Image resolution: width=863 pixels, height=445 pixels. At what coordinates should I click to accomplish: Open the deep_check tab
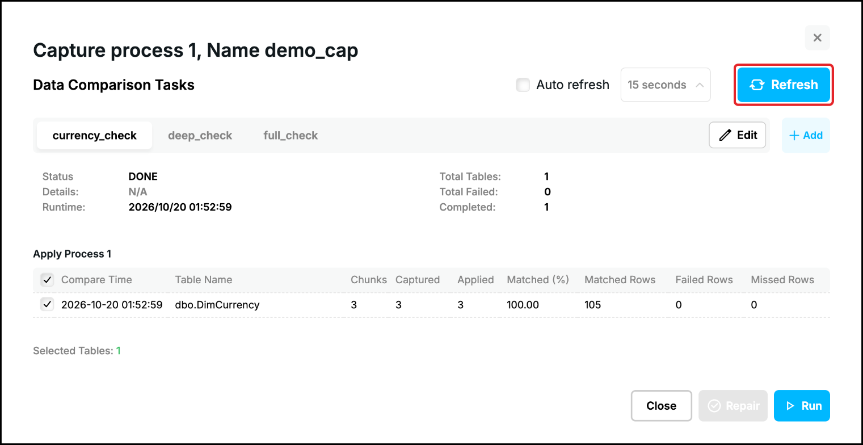[x=200, y=136]
